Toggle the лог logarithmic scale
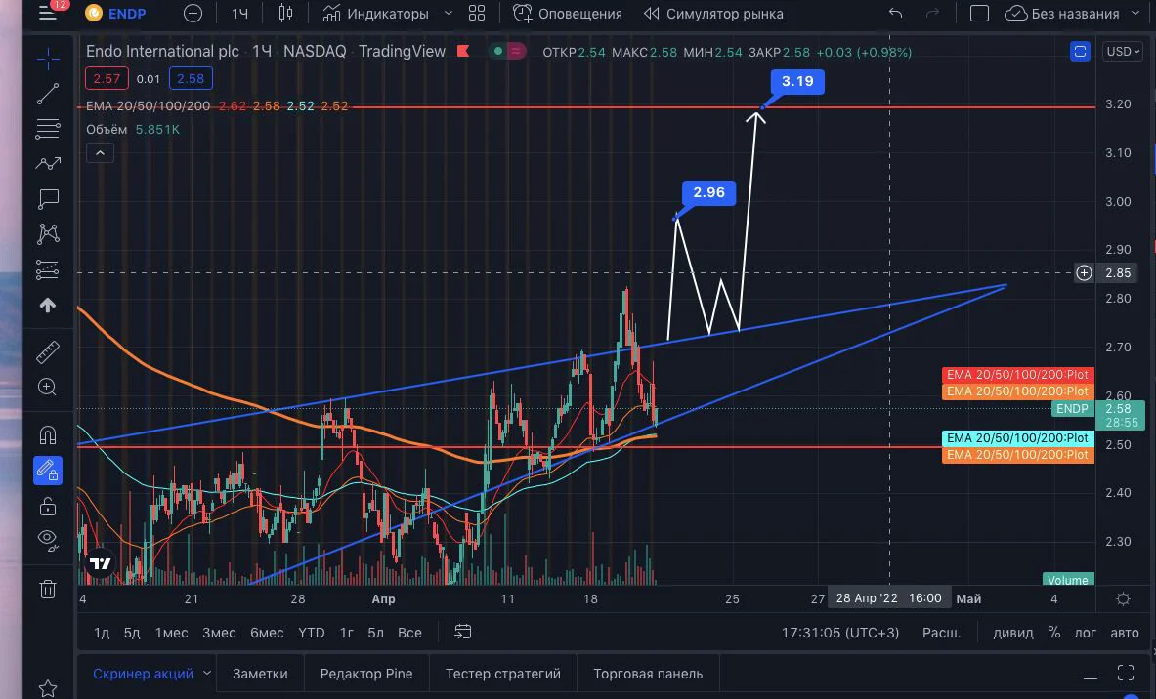Viewport: 1156px width, 699px height. tap(1086, 633)
